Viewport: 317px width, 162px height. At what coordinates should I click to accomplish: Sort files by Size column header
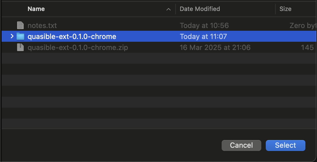click(285, 9)
